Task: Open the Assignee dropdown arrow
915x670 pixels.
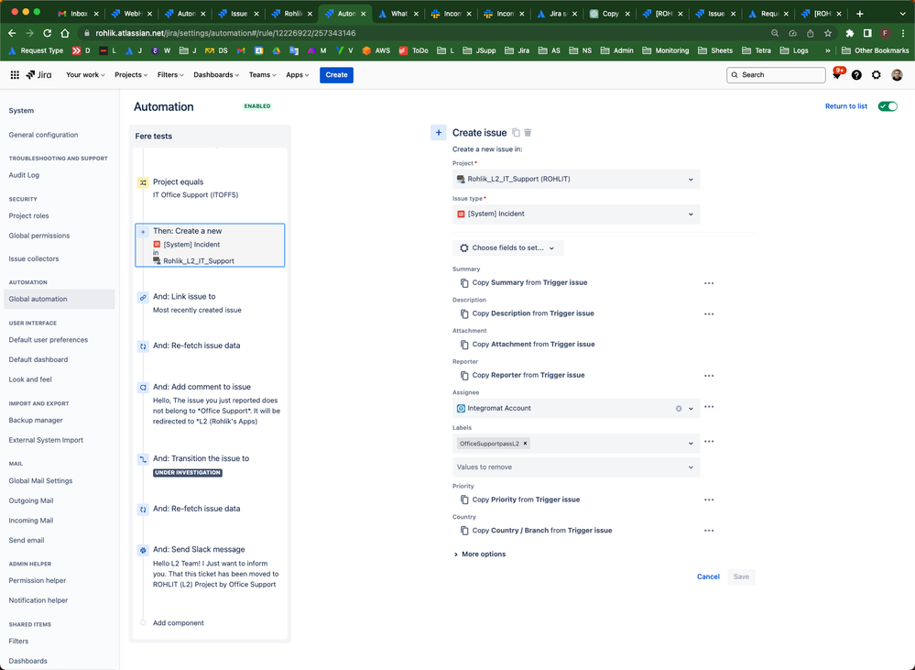Action: (x=691, y=409)
